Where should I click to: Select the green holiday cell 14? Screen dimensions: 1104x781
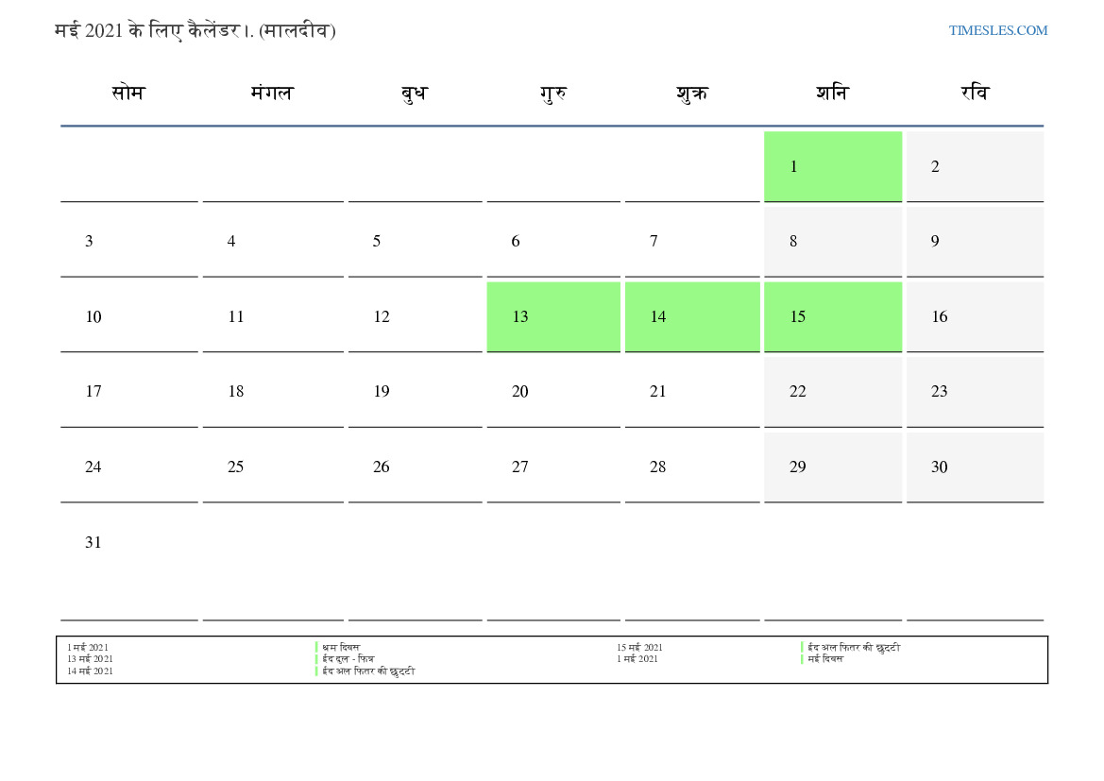tap(692, 316)
